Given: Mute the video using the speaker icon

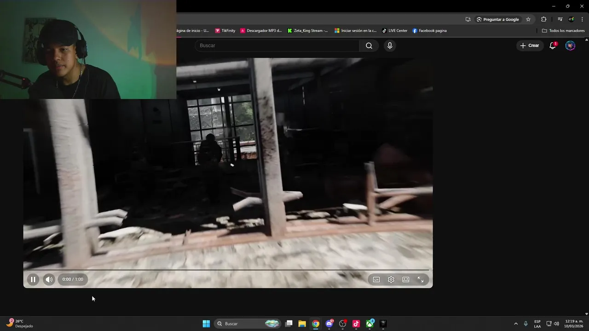Looking at the screenshot, I should click(49, 280).
